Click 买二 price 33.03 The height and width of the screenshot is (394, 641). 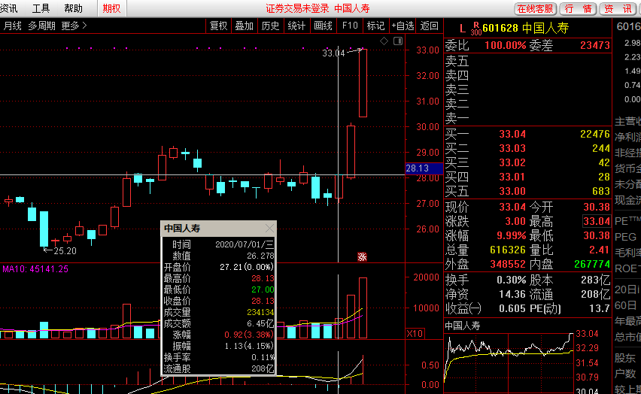tap(512, 148)
